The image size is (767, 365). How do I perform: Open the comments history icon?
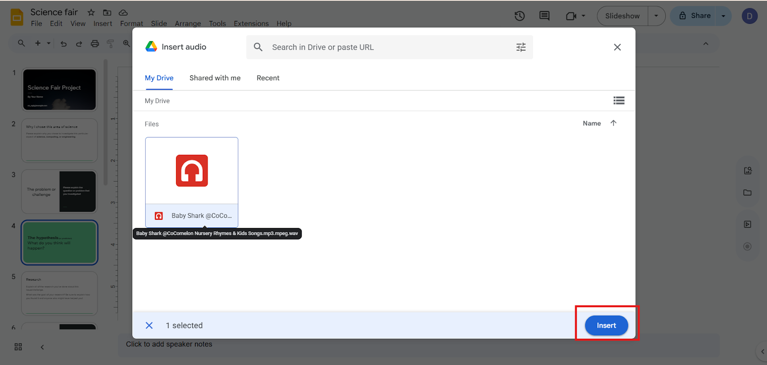click(545, 16)
